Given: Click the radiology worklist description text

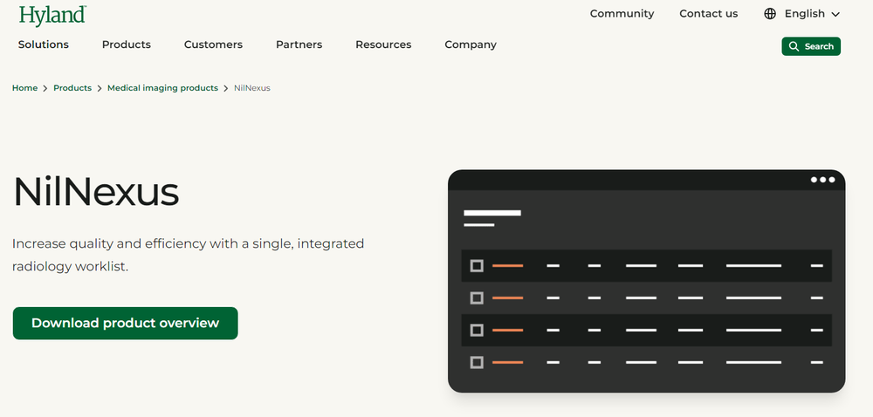Looking at the screenshot, I should [x=189, y=255].
